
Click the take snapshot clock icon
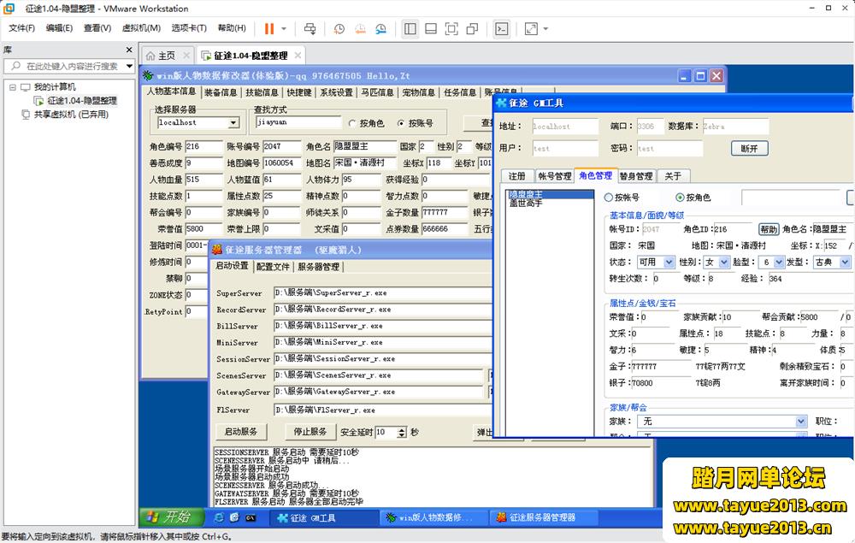pos(339,28)
